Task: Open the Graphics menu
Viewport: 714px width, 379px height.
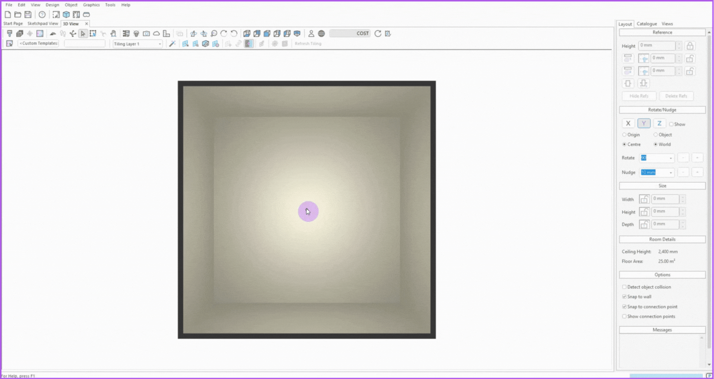Action: (x=91, y=5)
